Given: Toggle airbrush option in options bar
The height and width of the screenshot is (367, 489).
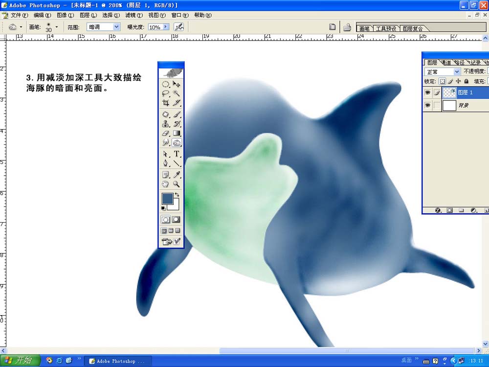Looking at the screenshot, I should [x=178, y=27].
